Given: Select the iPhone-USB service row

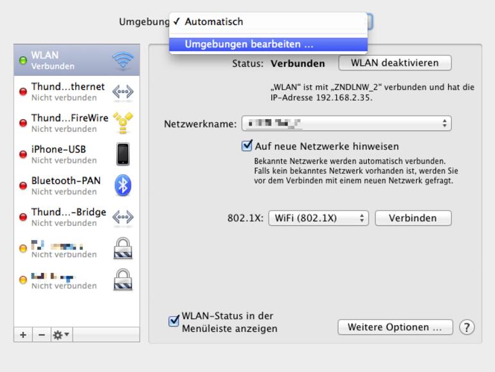Looking at the screenshot, I should (x=76, y=154).
